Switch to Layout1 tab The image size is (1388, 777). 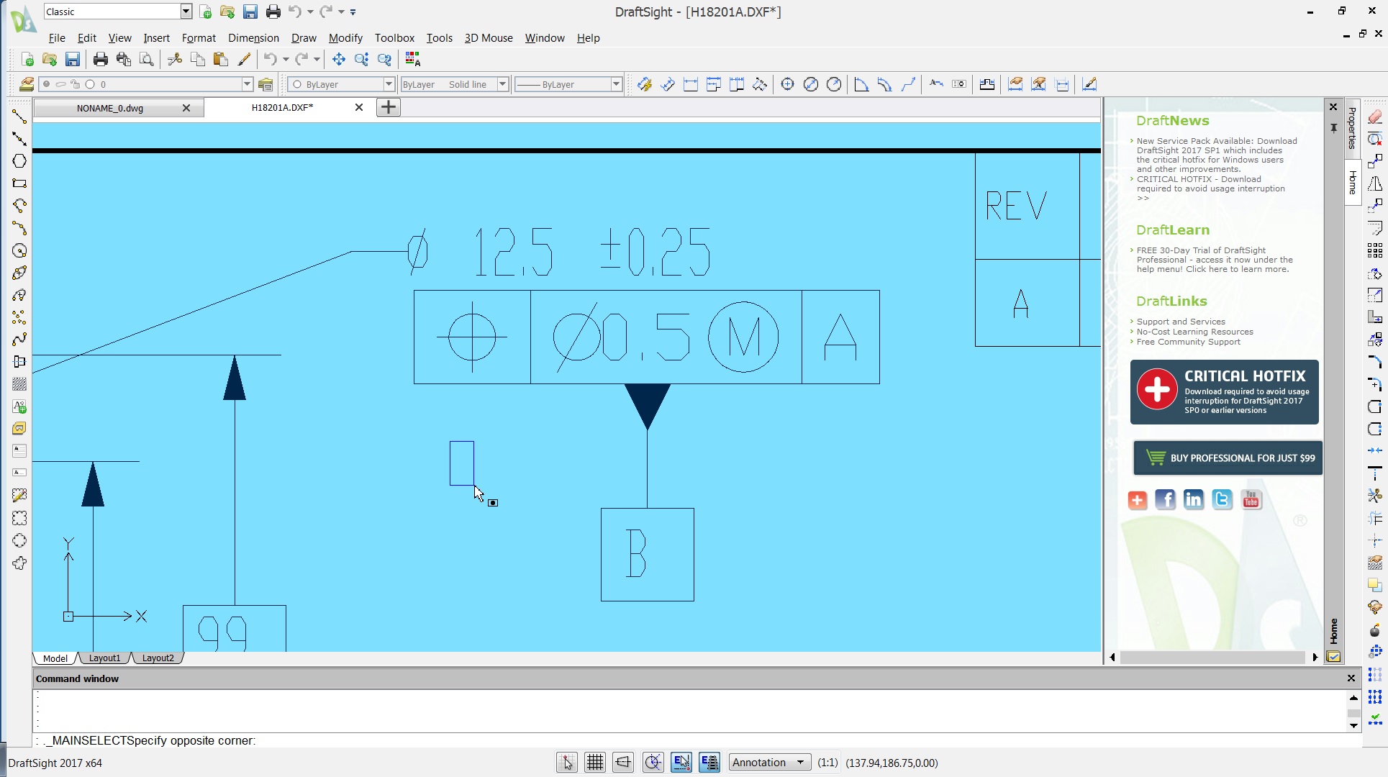(104, 658)
